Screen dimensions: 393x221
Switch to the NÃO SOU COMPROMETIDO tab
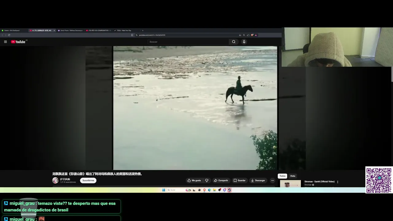coord(98,30)
